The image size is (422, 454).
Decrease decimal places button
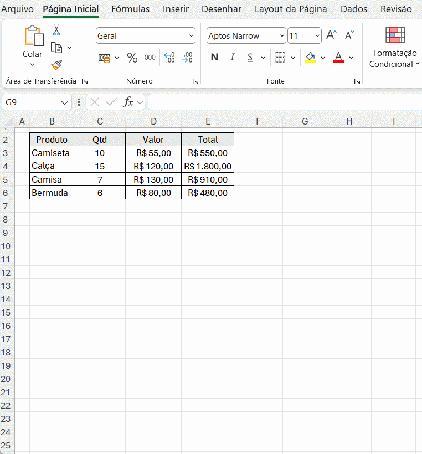click(x=187, y=58)
